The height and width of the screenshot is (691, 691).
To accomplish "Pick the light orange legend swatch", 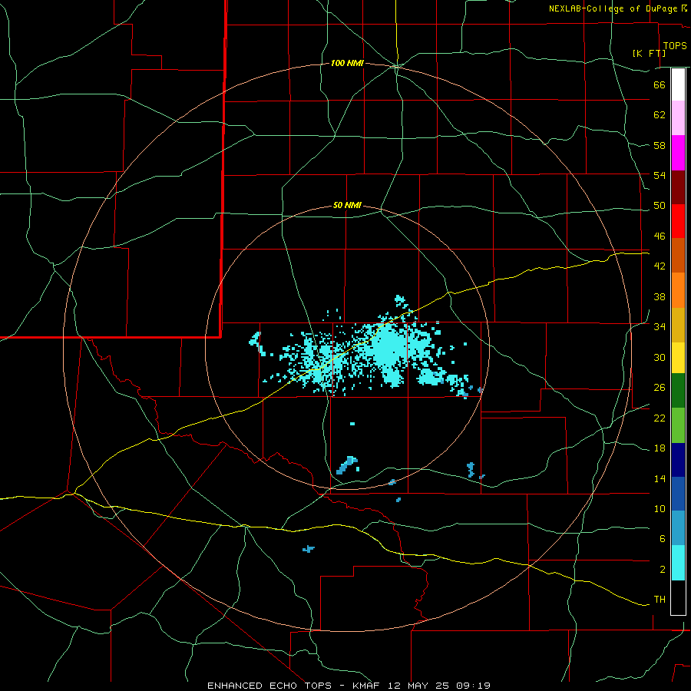I will pos(678,290).
